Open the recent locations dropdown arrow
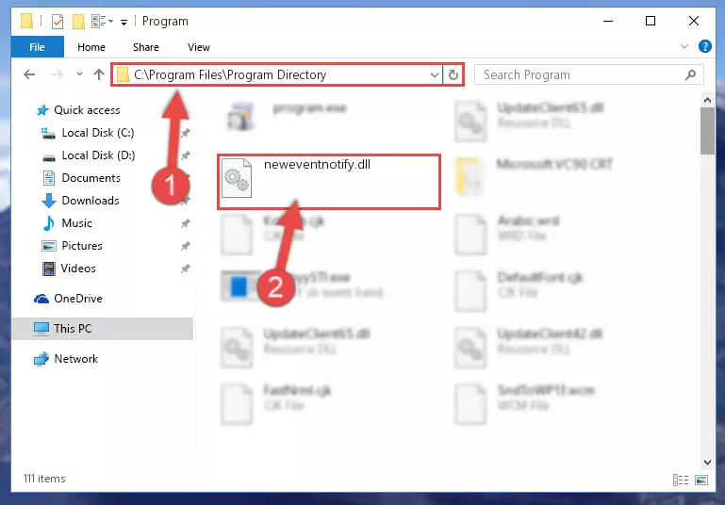Screen dimensions: 725x505 click(79, 73)
